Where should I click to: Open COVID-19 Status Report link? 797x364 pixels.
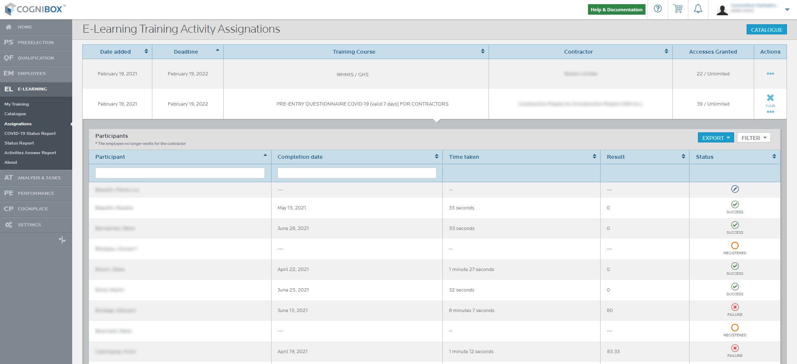(x=30, y=134)
